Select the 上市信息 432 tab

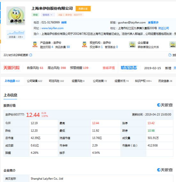pyautogui.click(x=12, y=81)
